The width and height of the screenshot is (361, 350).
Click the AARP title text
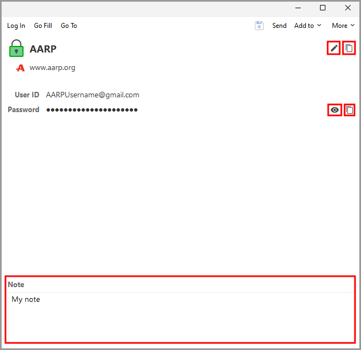click(43, 49)
